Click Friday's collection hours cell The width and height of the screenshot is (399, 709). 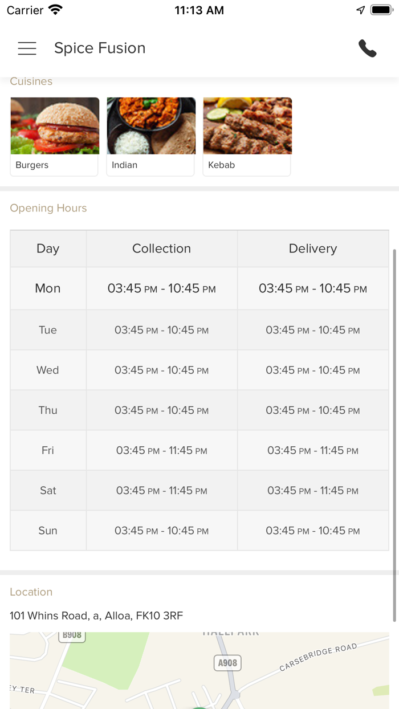161,450
